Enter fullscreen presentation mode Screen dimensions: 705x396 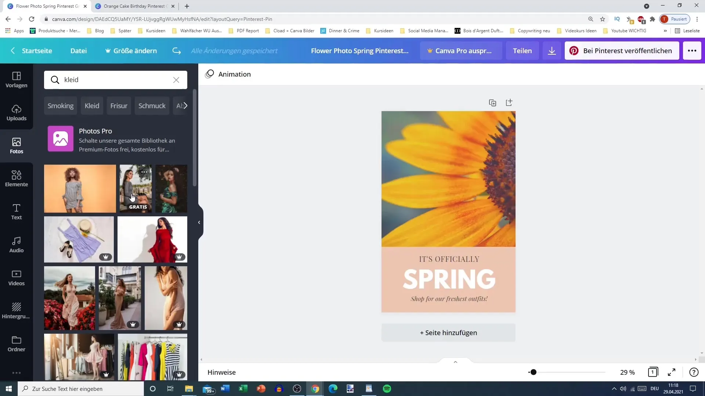click(672, 372)
